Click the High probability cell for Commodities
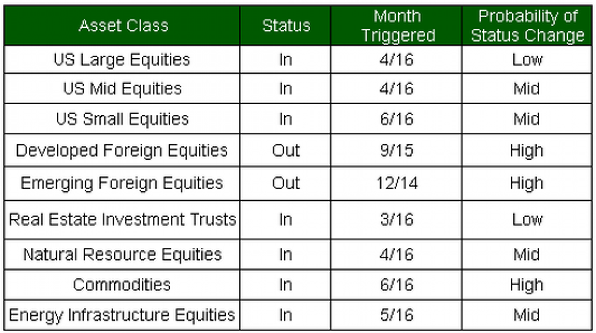The image size is (596, 333). click(527, 284)
